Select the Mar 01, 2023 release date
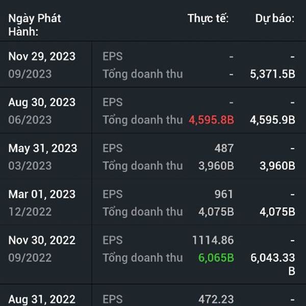Image resolution: width=306 pixels, height=306 pixels. pyautogui.click(x=42, y=194)
